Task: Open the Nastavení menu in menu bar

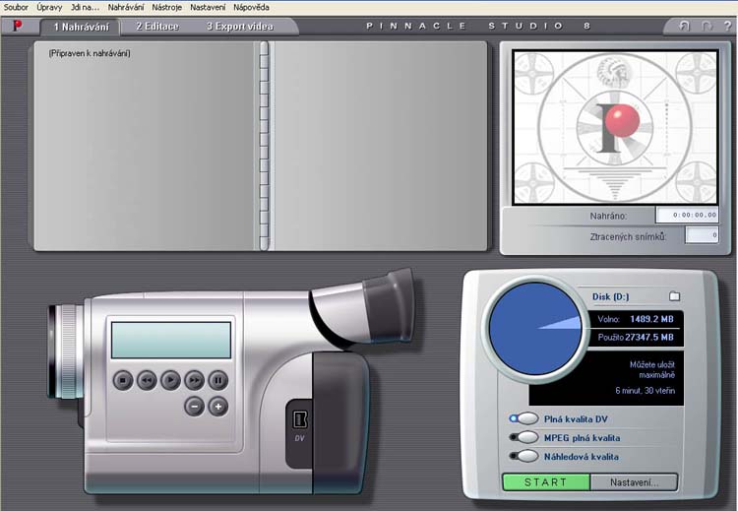Action: [x=207, y=7]
